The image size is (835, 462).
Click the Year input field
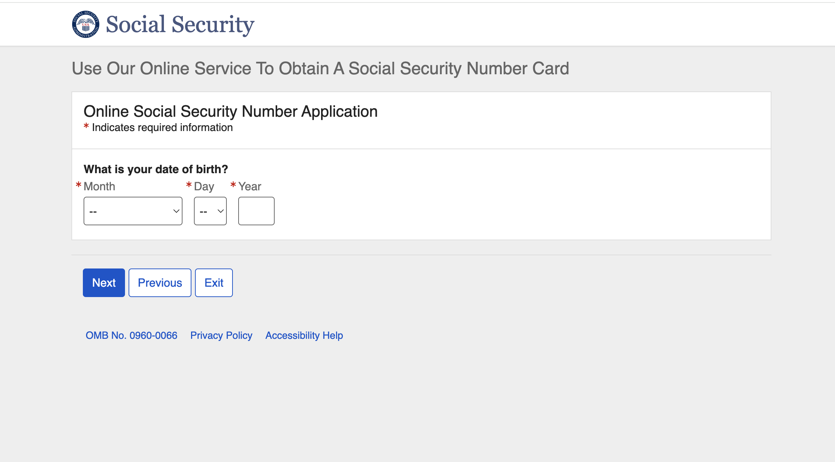(x=256, y=211)
